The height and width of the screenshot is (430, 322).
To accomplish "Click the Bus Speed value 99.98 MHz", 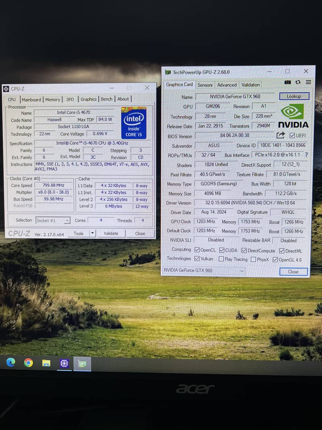I will point(54,199).
